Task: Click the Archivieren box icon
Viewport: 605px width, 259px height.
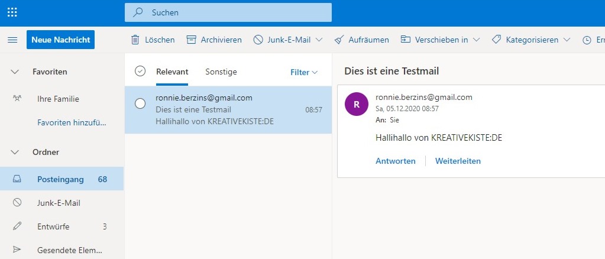Action: click(x=192, y=40)
